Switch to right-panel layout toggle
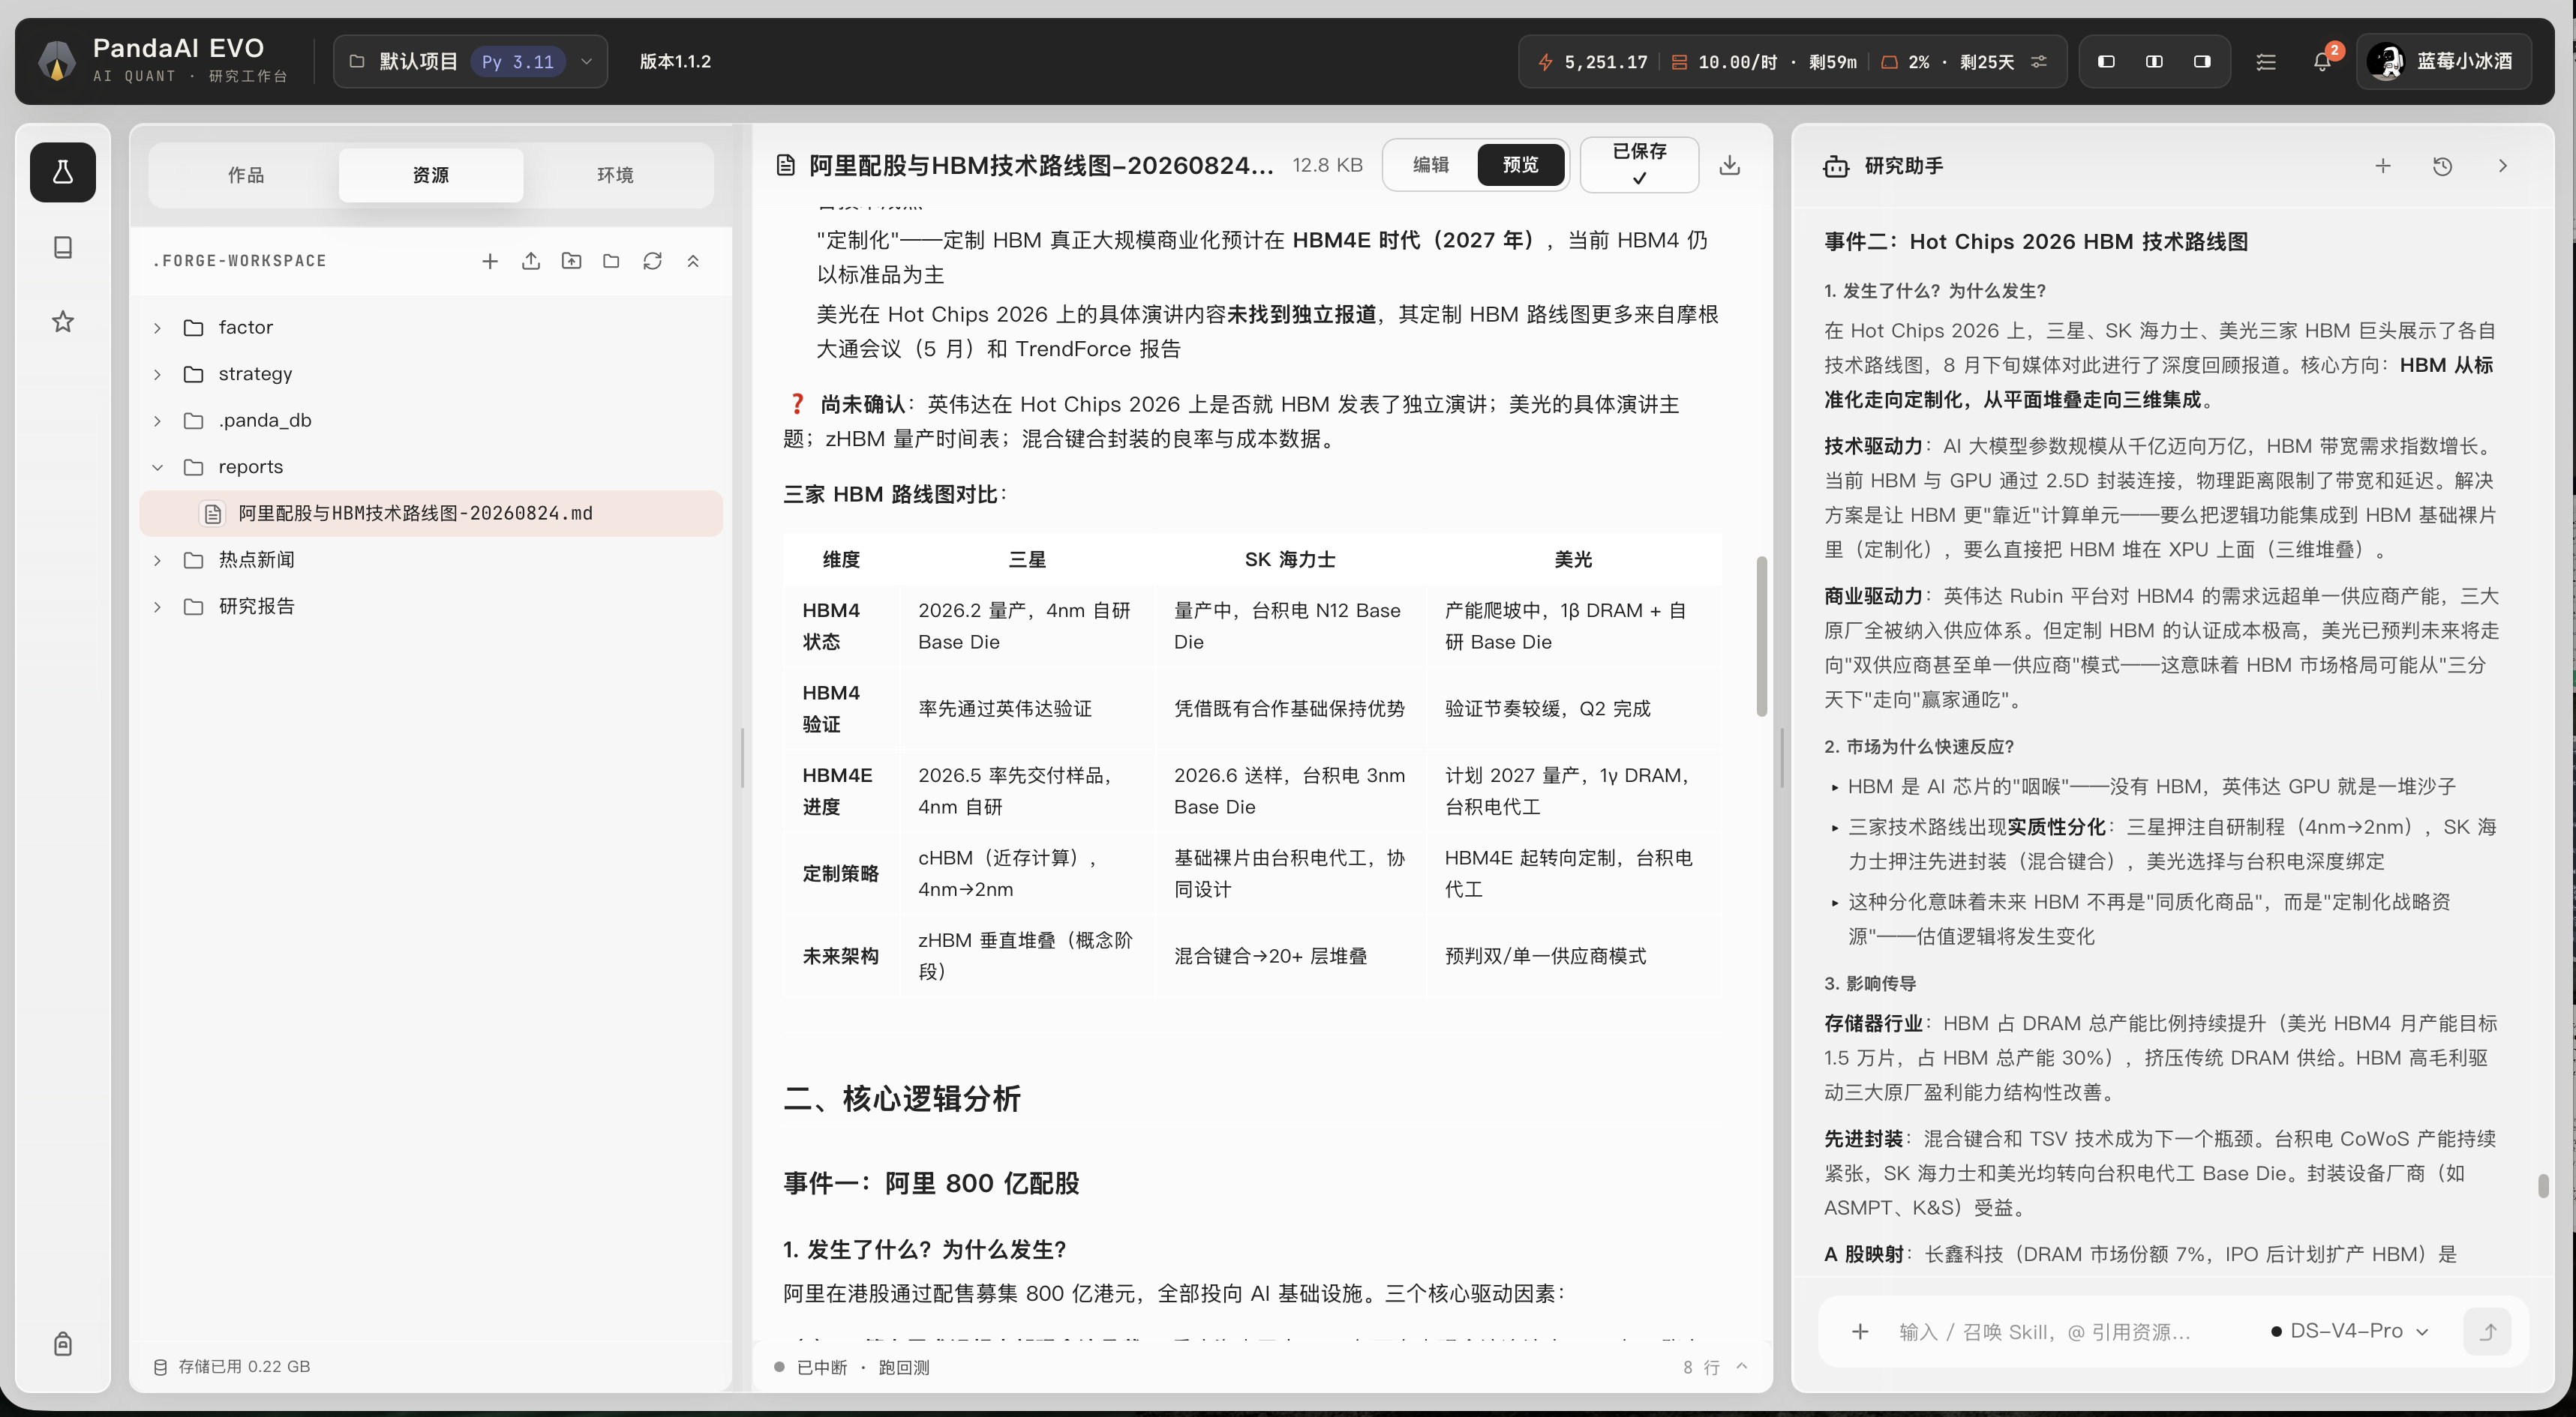 pos(2202,61)
